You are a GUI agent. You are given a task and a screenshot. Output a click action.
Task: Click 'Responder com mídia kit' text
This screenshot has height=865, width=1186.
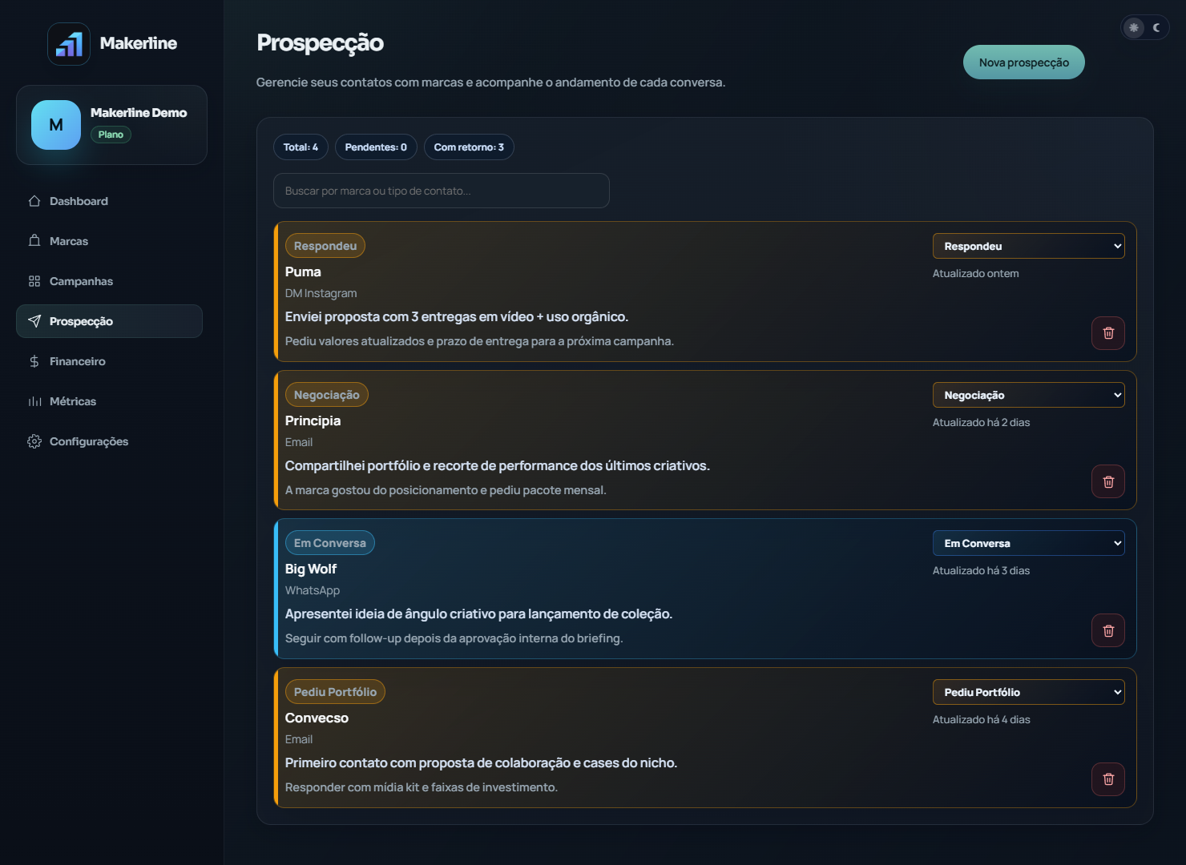[x=422, y=787]
